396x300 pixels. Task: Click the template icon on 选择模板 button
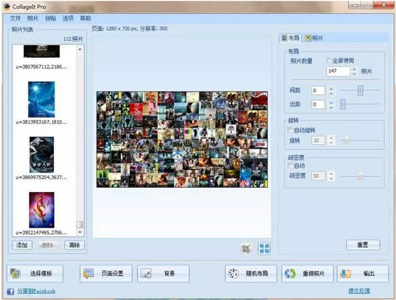coord(15,274)
